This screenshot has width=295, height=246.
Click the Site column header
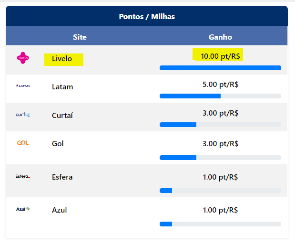[80, 37]
